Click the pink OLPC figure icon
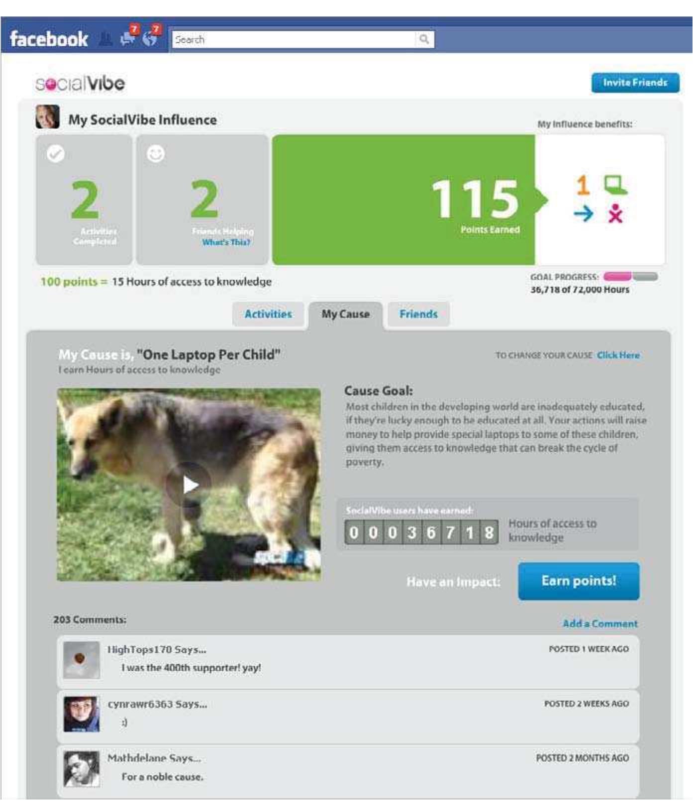The width and height of the screenshot is (698, 804). click(615, 213)
